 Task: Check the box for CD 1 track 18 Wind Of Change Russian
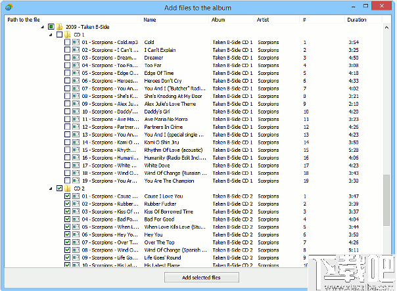[67, 173]
